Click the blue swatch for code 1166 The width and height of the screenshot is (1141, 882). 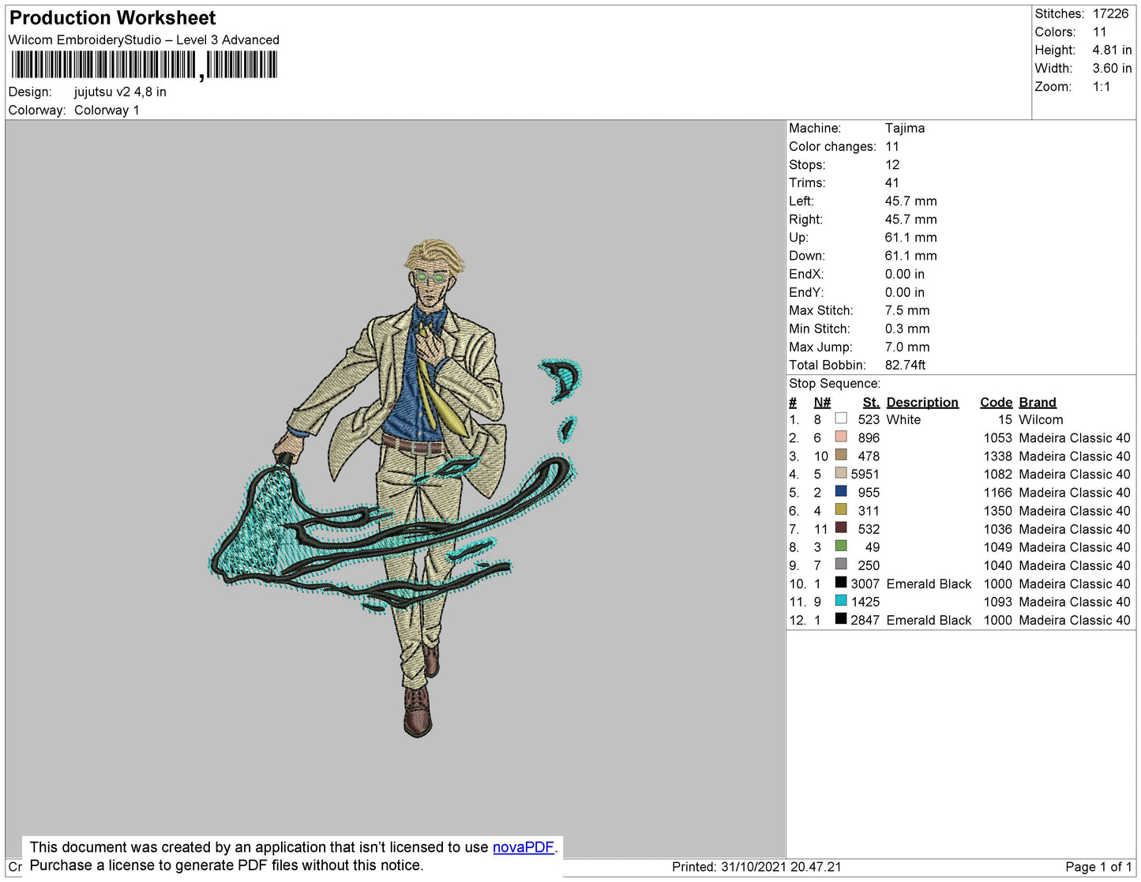point(841,491)
